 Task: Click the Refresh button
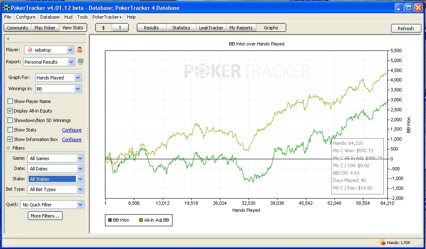[x=406, y=29]
